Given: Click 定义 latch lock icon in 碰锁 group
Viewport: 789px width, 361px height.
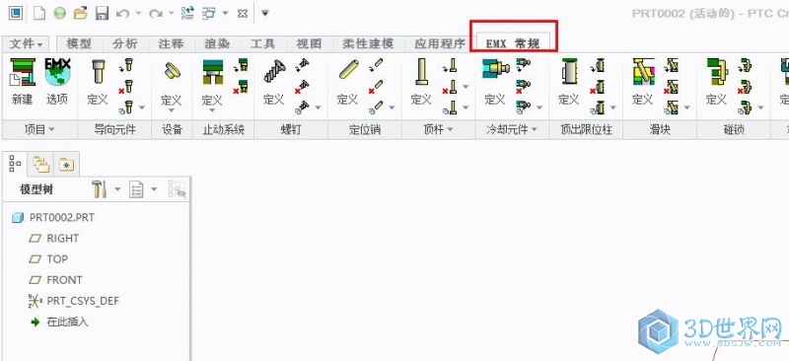Looking at the screenshot, I should (717, 72).
